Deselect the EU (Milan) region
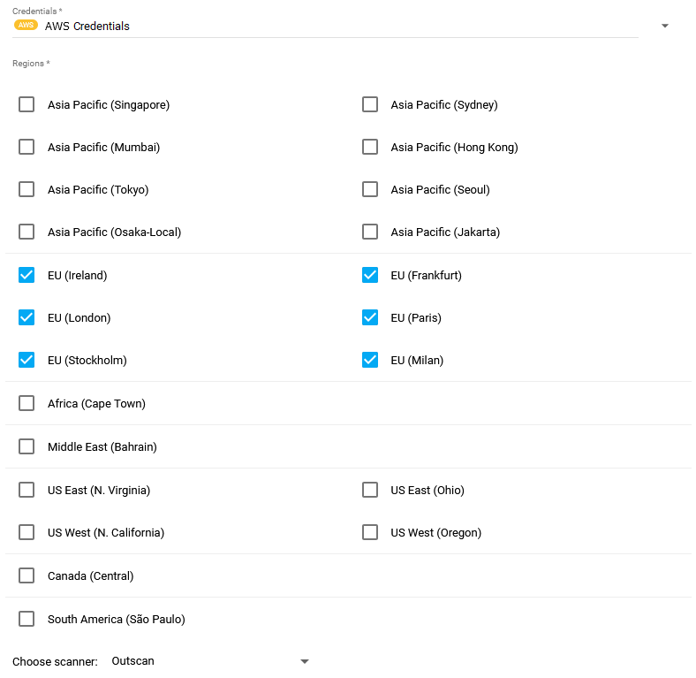The height and width of the screenshot is (678, 696). 370,361
